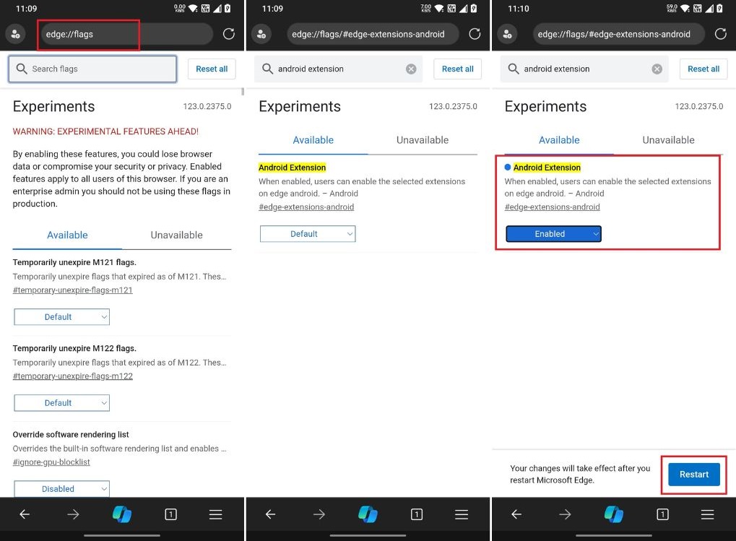Viewport: 736px width, 541px height.
Task: Open Default dropdown for Android Extension flag
Action: click(308, 234)
